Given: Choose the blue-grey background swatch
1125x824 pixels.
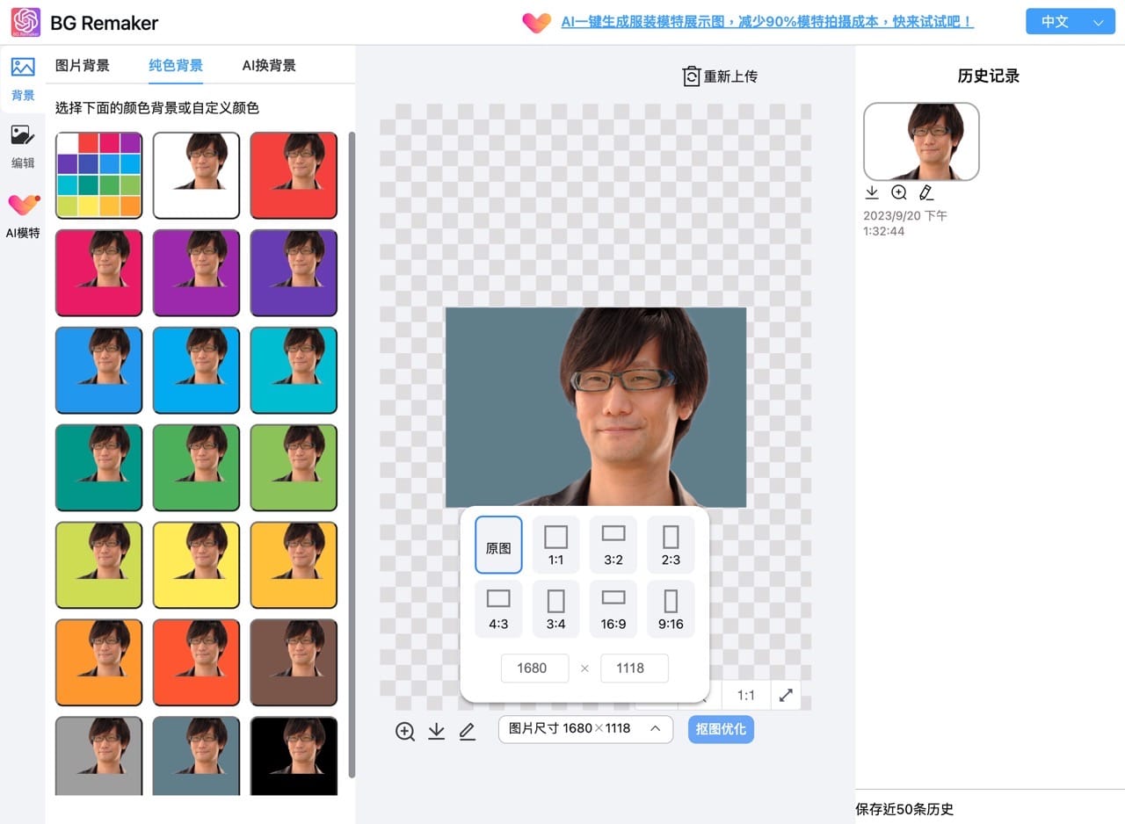Looking at the screenshot, I should coord(196,755).
